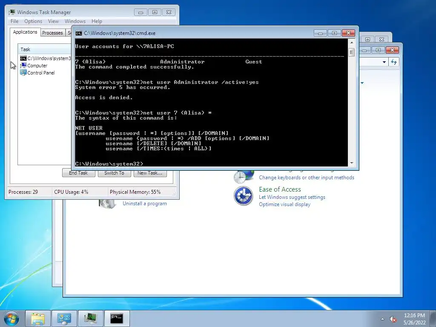Click Physical Memory: 55% status text

pos(135,192)
